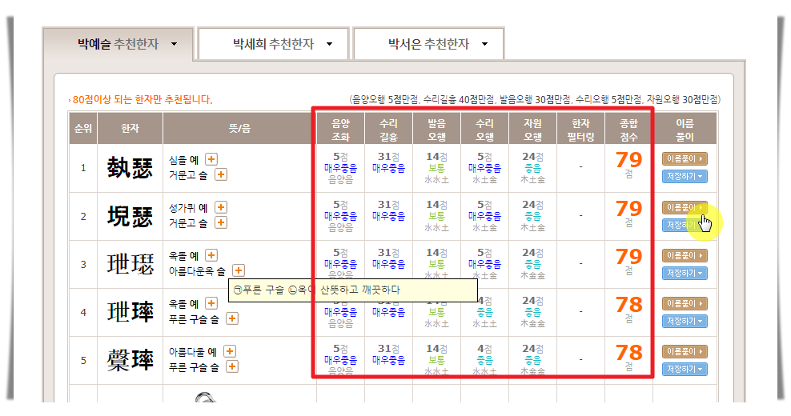This screenshot has height=416, width=791.
Task: Click the 79 score in row 1
Action: 628,160
